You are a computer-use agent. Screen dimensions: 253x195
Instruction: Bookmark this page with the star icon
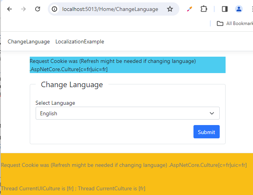[170, 9]
